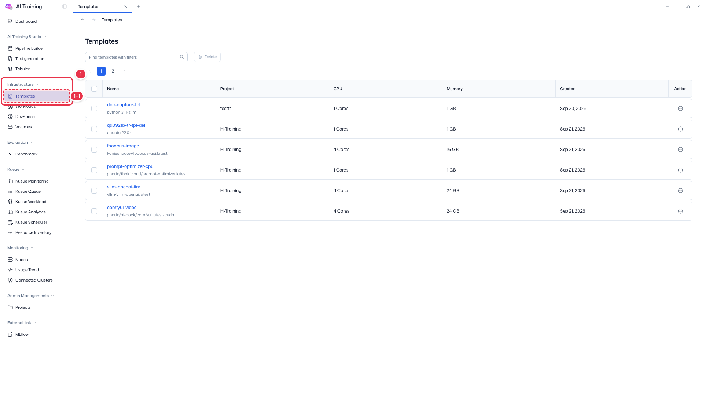This screenshot has width=704, height=396.
Task: Select the vllm-openai-llm row checkbox
Action: click(94, 191)
